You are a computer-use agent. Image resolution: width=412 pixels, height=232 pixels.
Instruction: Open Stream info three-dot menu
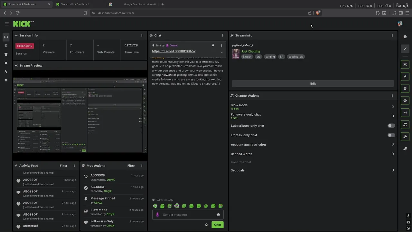(392, 35)
